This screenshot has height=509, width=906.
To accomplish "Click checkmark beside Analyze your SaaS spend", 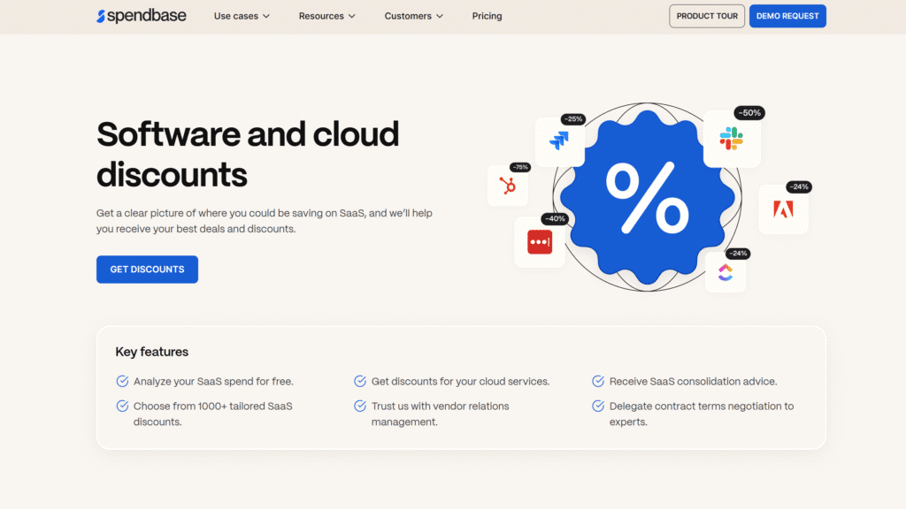I will coord(122,382).
